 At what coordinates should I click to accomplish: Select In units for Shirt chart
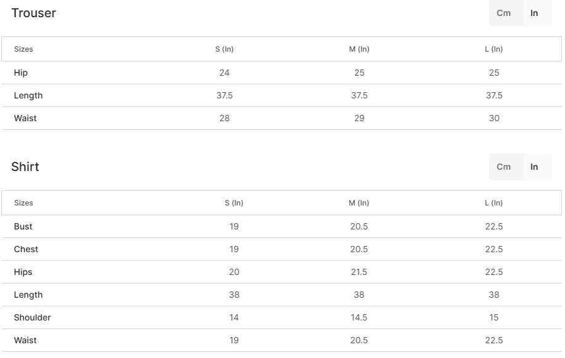[x=534, y=167]
